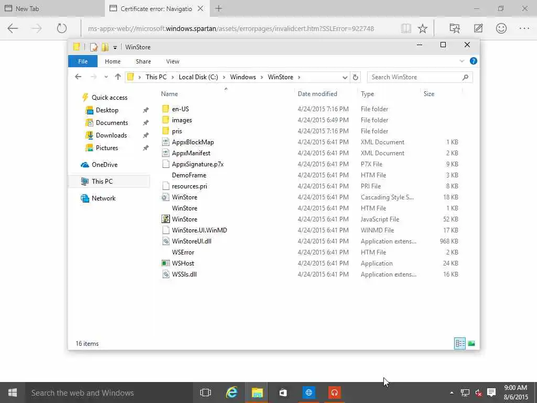The image size is (537, 403).
Task: Expand chevron after WinStore breadcrumb
Action: click(299, 77)
